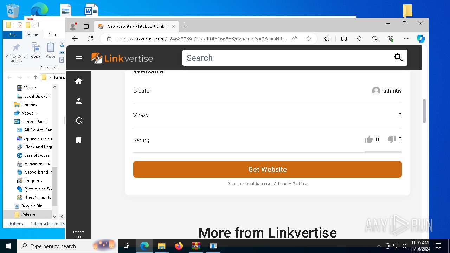This screenshot has width=450, height=253.
Task: Click taskbar search box
Action: 67,246
